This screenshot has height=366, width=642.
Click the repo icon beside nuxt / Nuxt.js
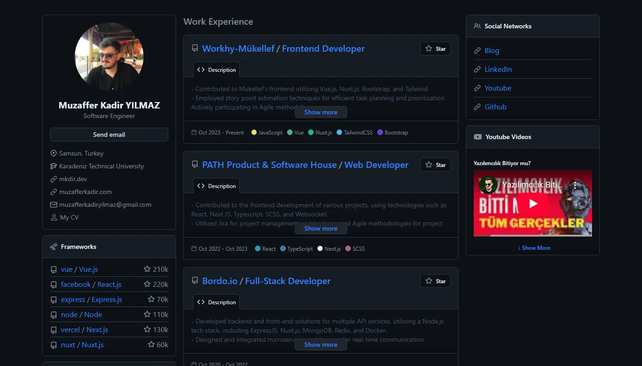[54, 345]
